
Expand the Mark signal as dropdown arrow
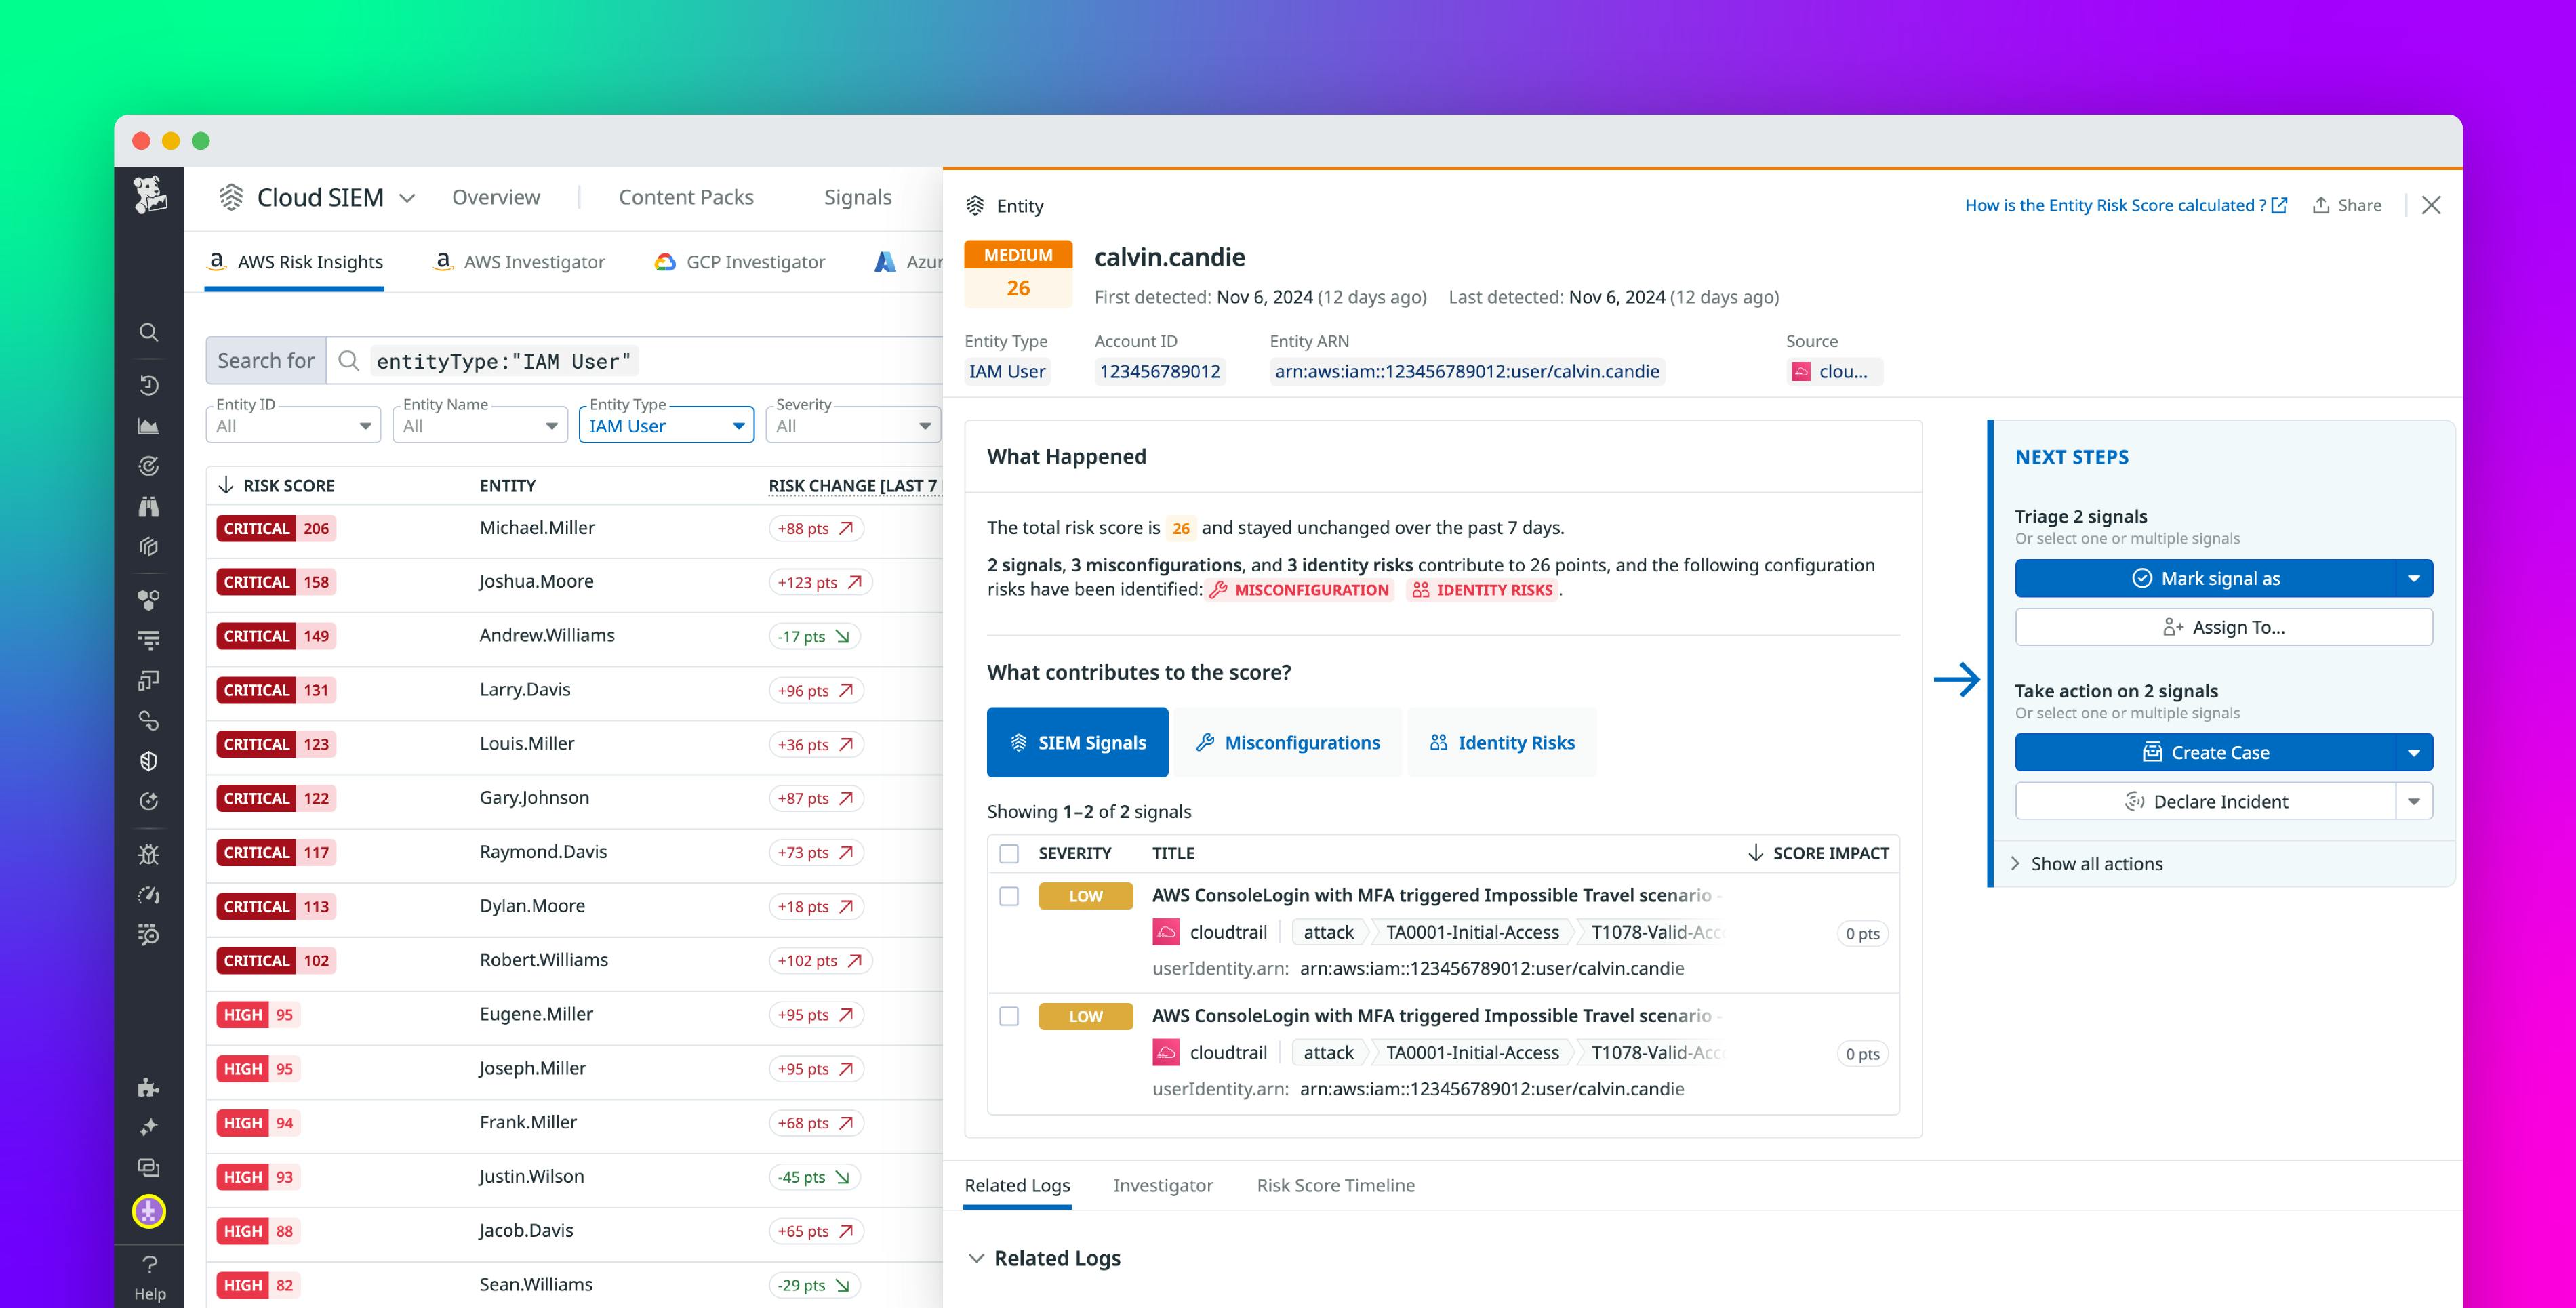pyautogui.click(x=2415, y=578)
